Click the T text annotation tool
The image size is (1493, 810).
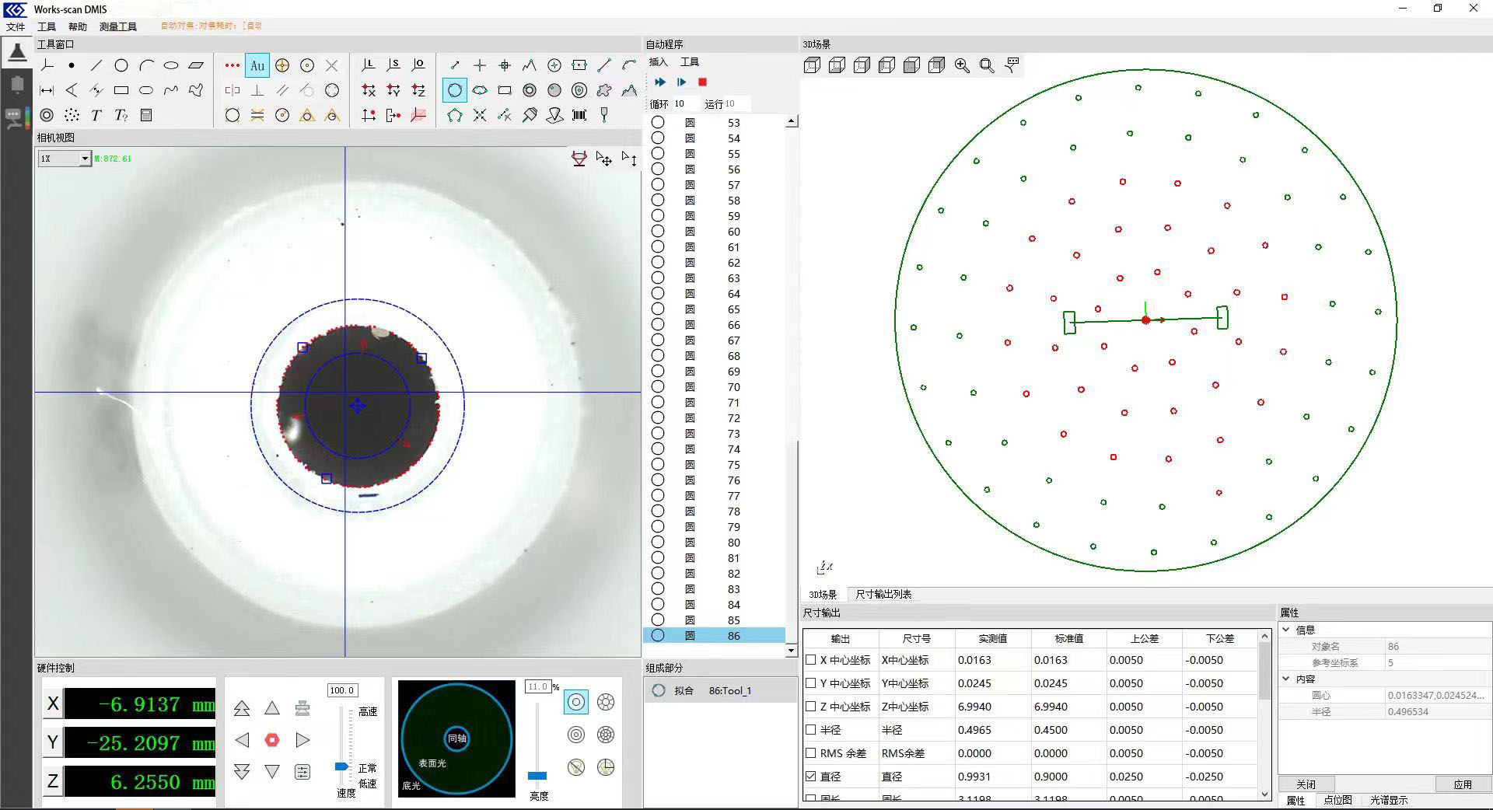click(96, 115)
